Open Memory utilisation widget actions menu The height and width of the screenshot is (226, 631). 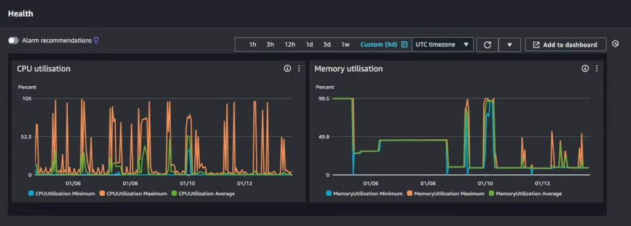point(596,69)
